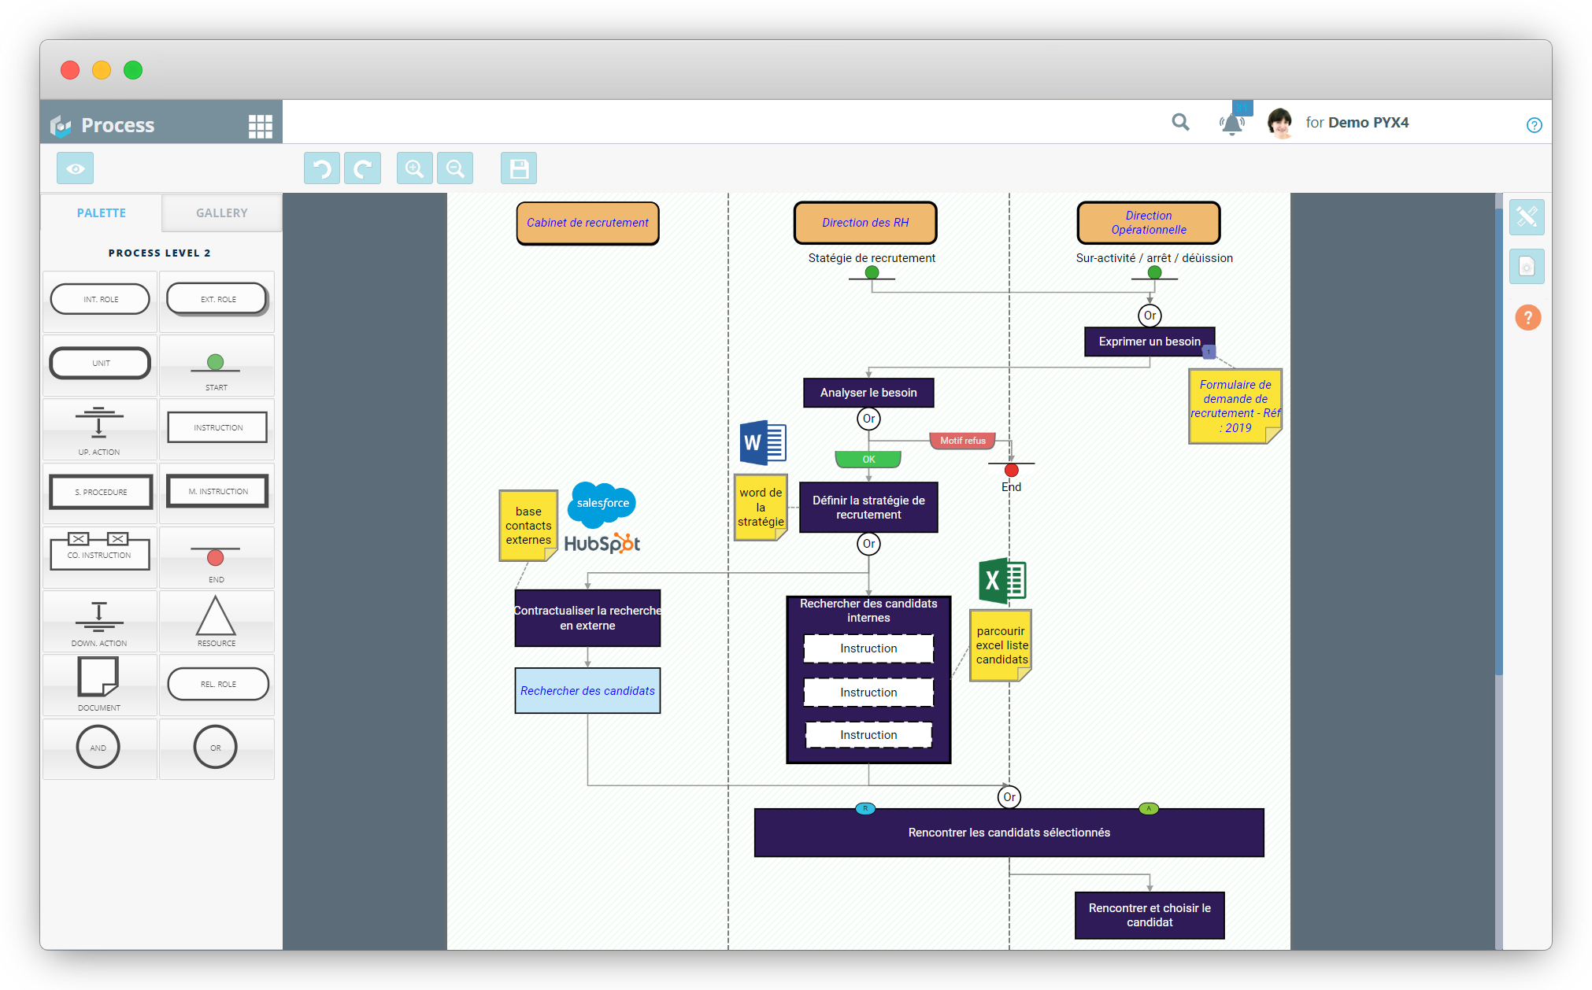Viewport: 1592px width, 990px height.
Task: Open the document properties panel icon
Action: 1527,267
